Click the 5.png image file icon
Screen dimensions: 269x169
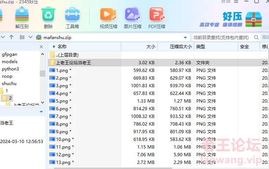pos(52,101)
